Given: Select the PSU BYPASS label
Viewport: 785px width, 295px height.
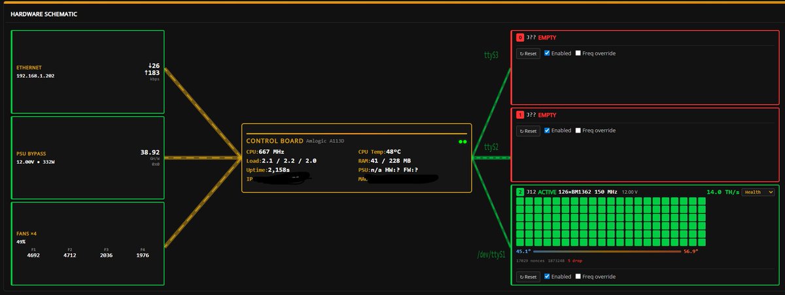Looking at the screenshot, I should point(32,153).
